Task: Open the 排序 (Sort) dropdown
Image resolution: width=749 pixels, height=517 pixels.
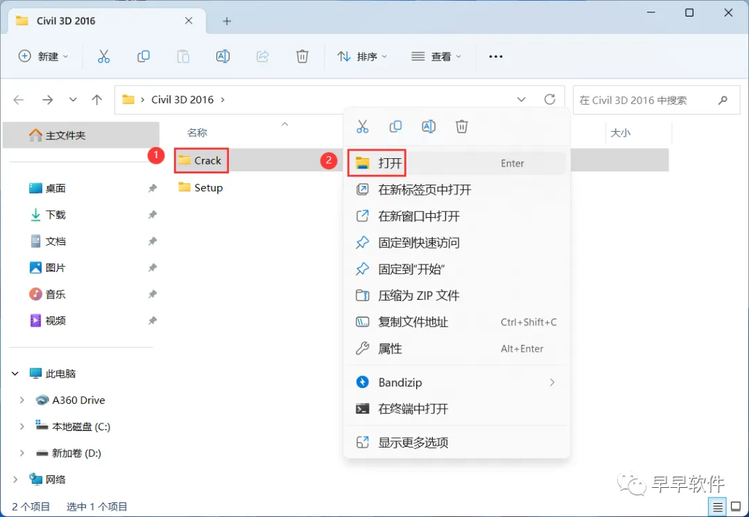Action: [362, 56]
